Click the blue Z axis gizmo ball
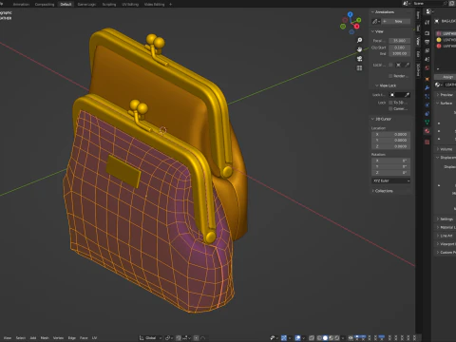 pyautogui.click(x=351, y=14)
